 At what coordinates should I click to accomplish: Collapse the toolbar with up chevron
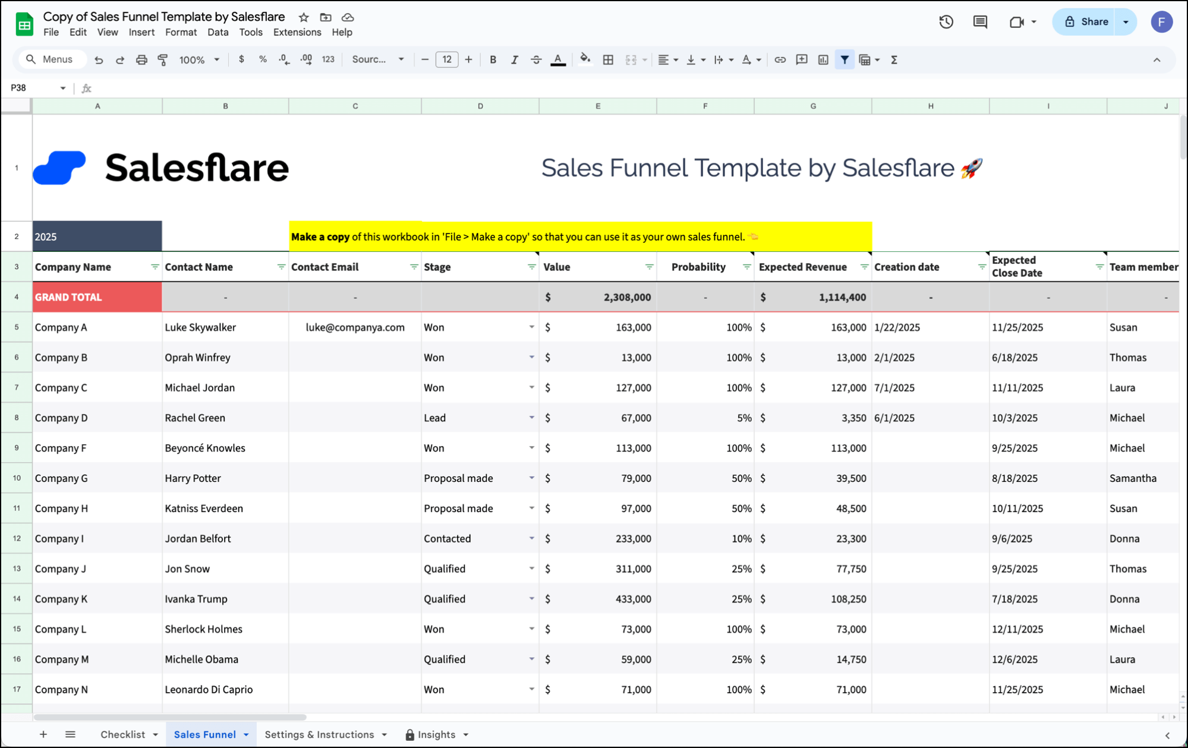coord(1157,59)
